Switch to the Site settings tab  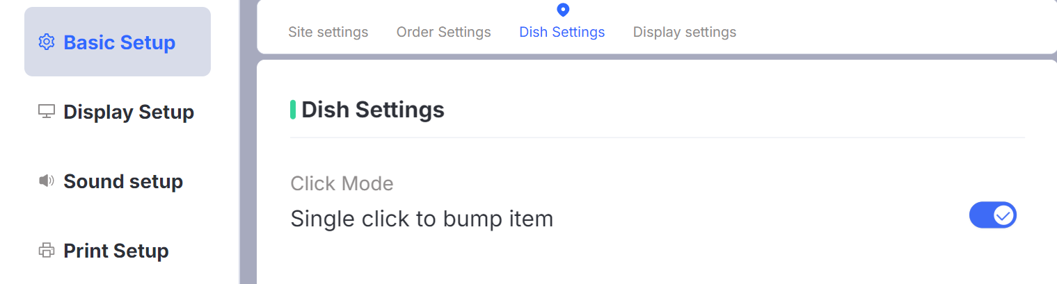pyautogui.click(x=328, y=32)
